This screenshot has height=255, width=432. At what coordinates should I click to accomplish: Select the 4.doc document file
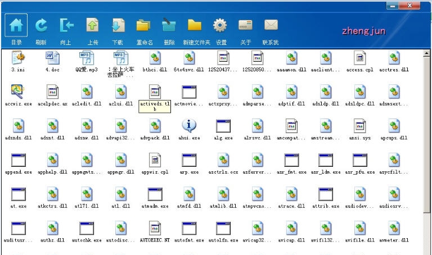52,58
